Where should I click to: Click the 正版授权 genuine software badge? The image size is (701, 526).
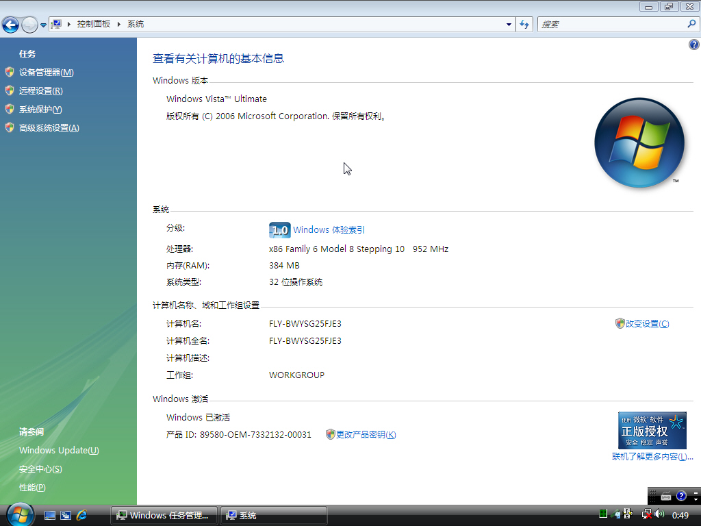pyautogui.click(x=652, y=430)
